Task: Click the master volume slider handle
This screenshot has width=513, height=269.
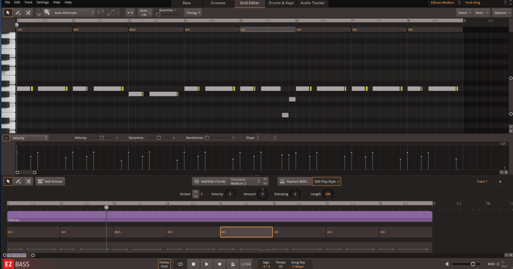Action: tap(472, 264)
